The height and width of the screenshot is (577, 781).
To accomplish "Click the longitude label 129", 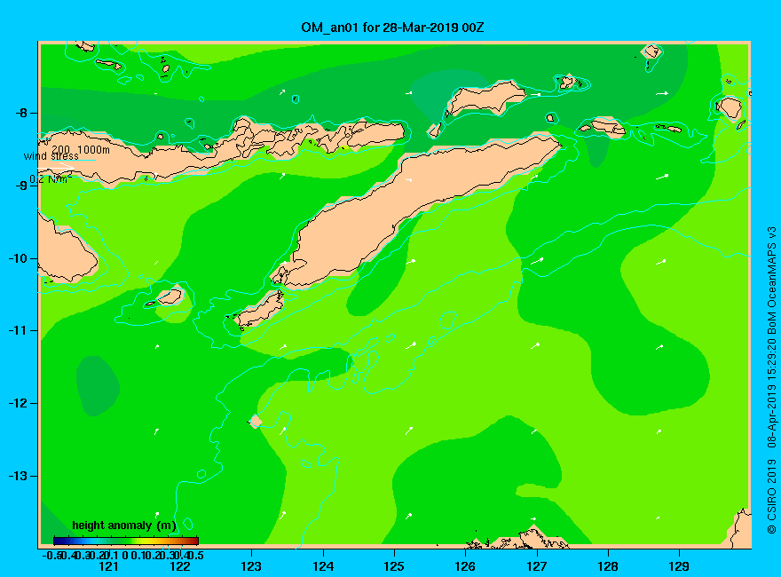I will tap(679, 566).
